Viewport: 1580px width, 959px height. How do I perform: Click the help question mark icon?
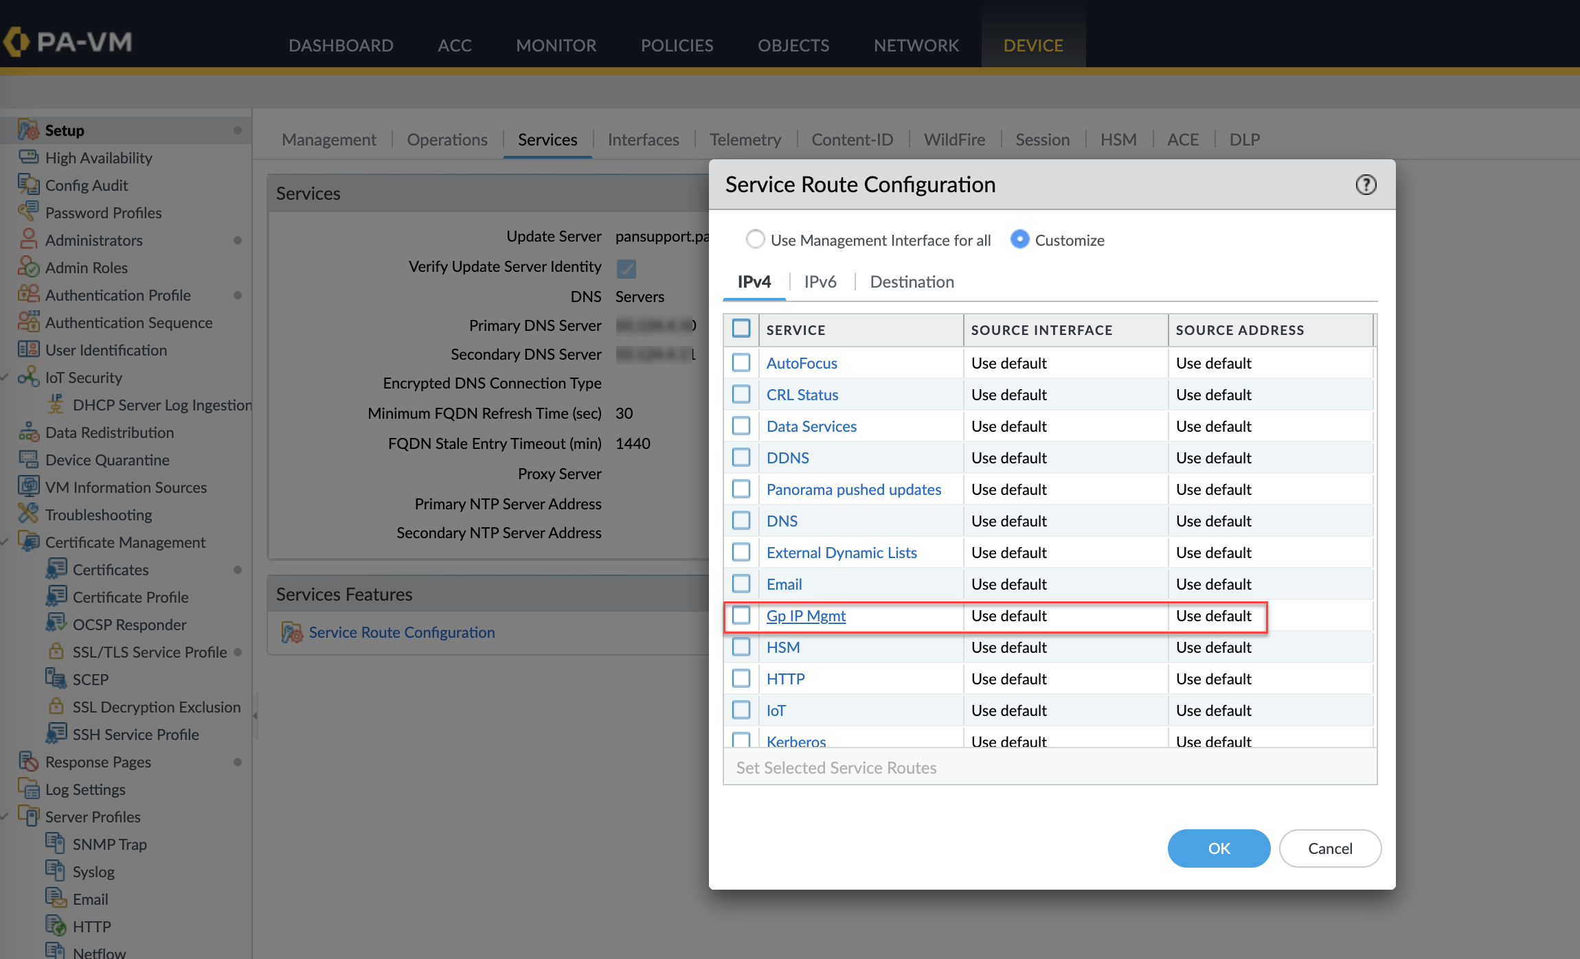point(1366,185)
